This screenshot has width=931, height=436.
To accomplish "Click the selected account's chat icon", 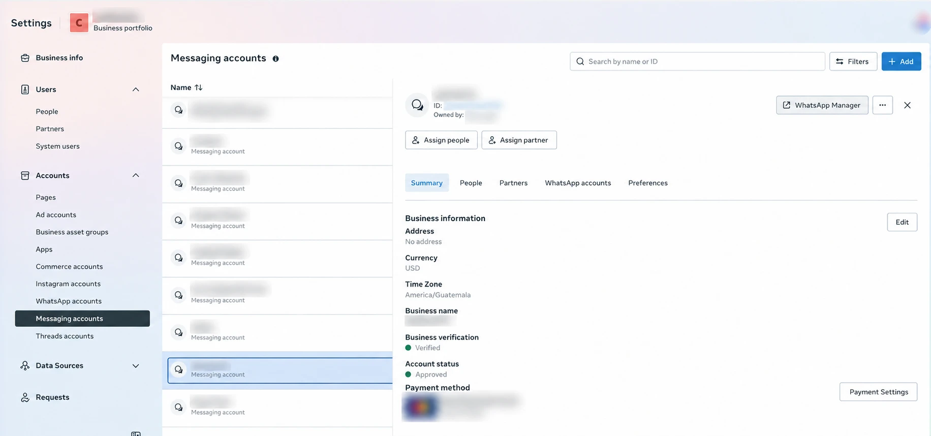I will click(x=178, y=370).
